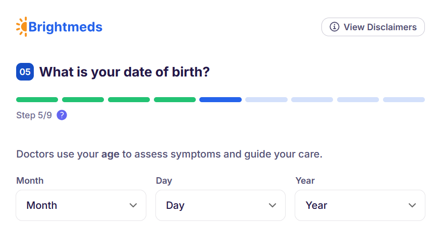Click the Brightmeds sun logo icon
Image resolution: width=438 pixels, height=232 pixels.
22,27
